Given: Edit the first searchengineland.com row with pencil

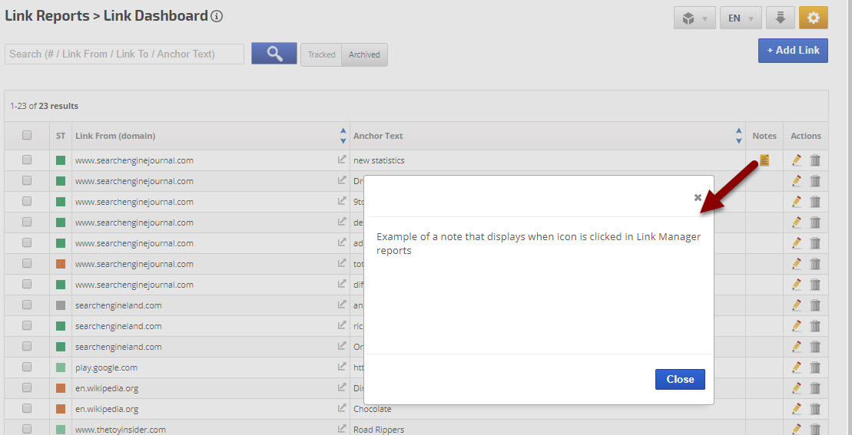Looking at the screenshot, I should click(x=797, y=305).
